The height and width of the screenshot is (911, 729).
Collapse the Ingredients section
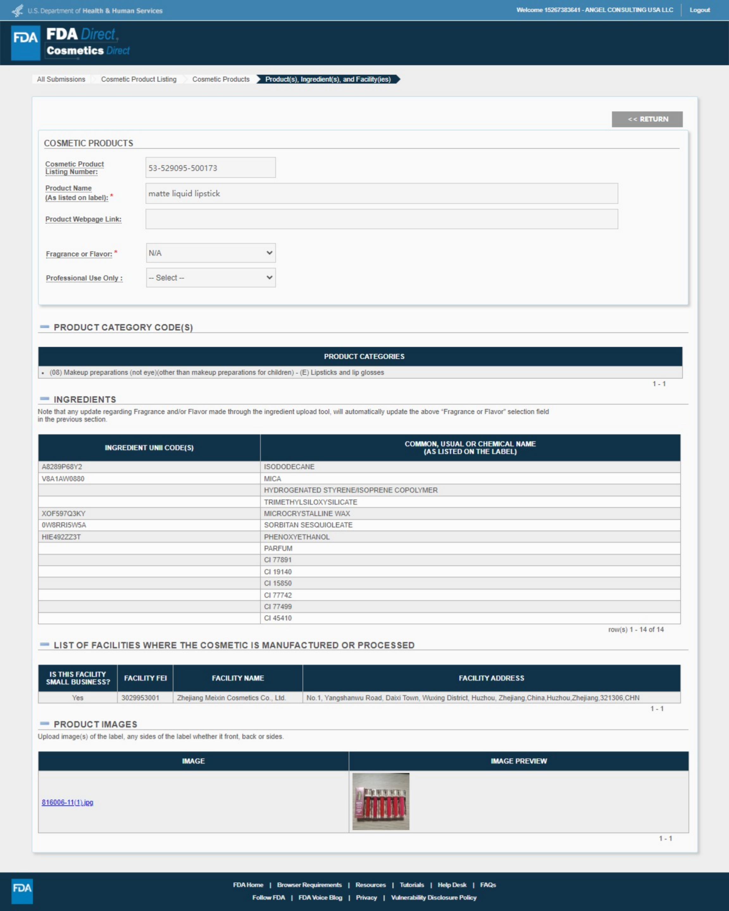pos(44,399)
